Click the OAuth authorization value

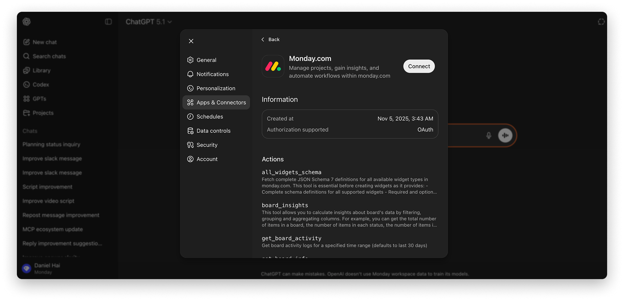point(425,130)
